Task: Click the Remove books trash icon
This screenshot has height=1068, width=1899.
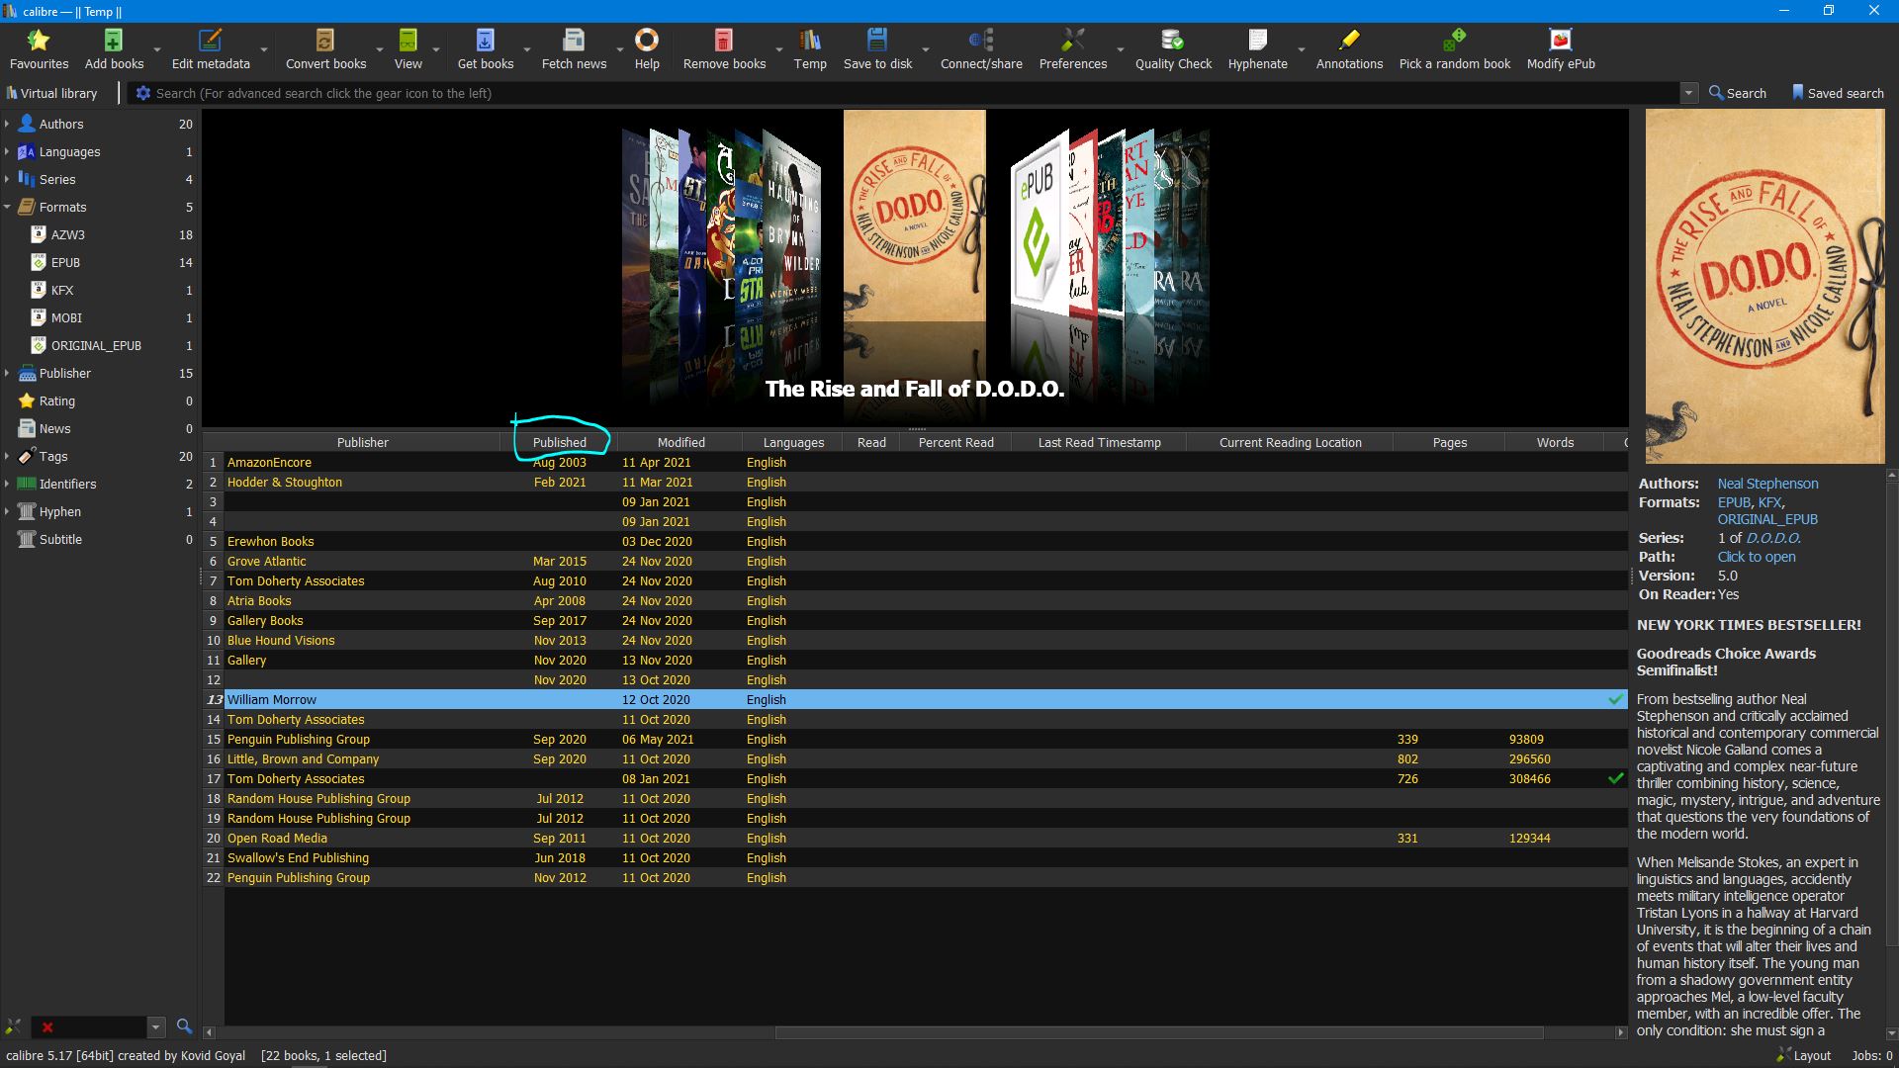Action: coord(723,42)
